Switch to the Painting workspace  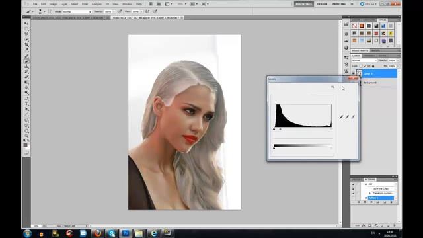(x=339, y=4)
